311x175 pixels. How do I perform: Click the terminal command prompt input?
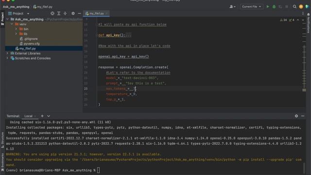(98, 170)
